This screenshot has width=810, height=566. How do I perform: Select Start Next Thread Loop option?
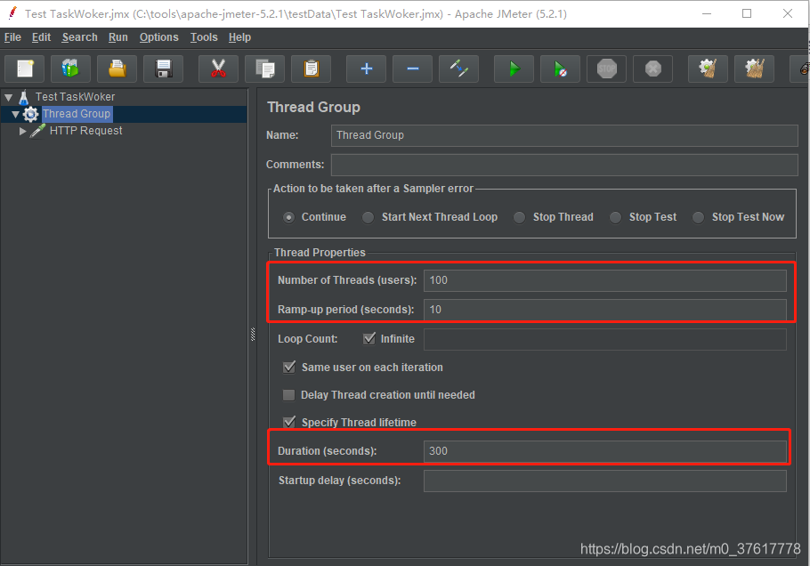pyautogui.click(x=368, y=217)
